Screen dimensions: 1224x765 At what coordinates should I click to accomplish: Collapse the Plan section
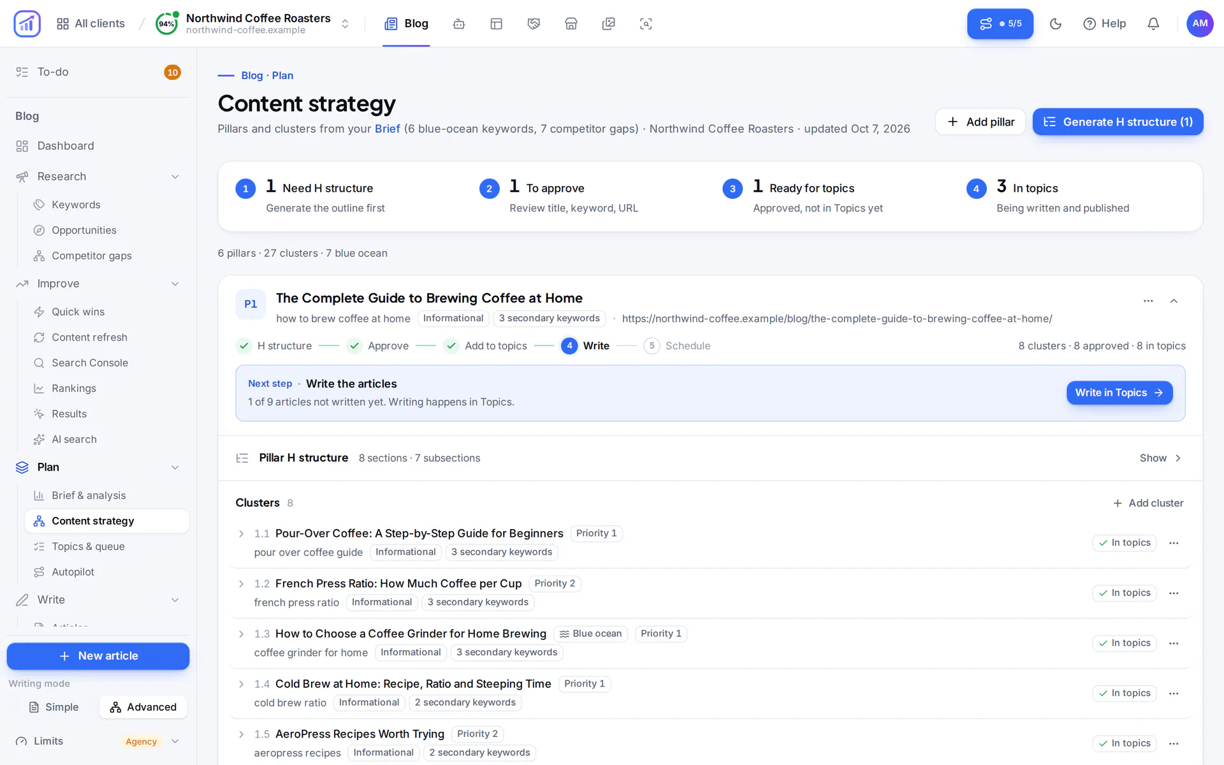point(98,467)
